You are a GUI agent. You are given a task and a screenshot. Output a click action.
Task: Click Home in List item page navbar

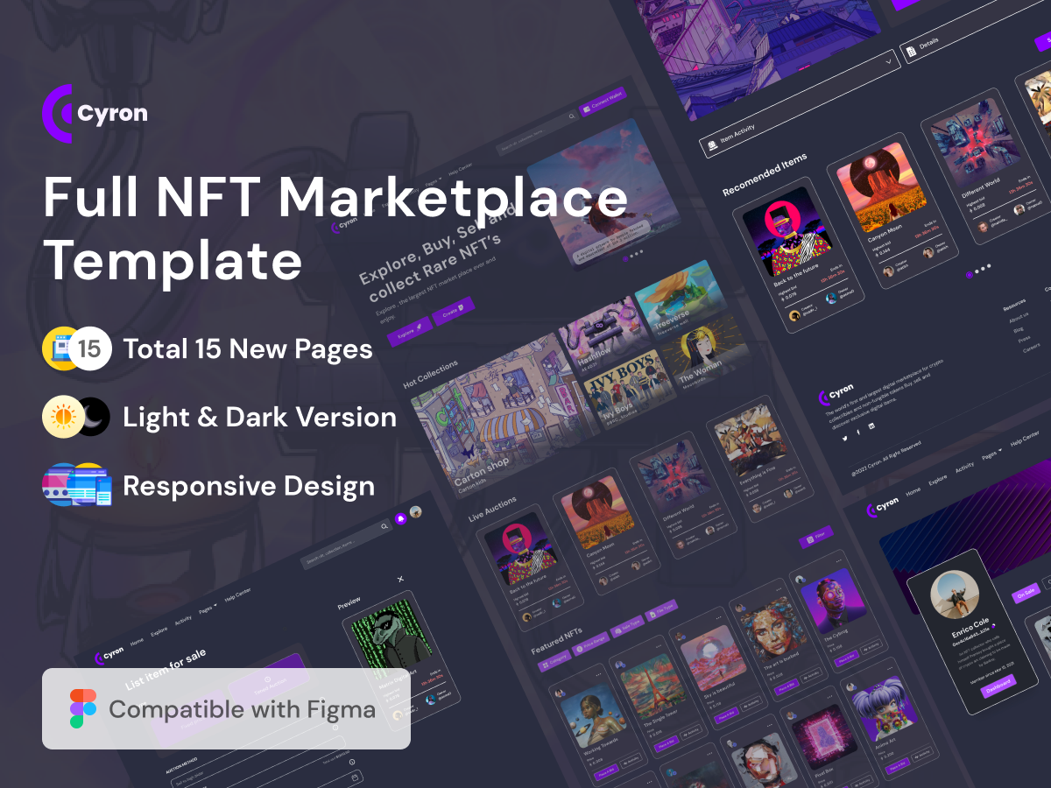coord(137,642)
